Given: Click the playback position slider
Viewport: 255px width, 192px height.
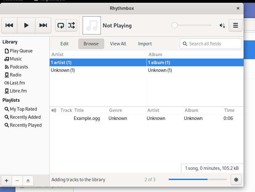Looking at the screenshot, I should 191,25.
